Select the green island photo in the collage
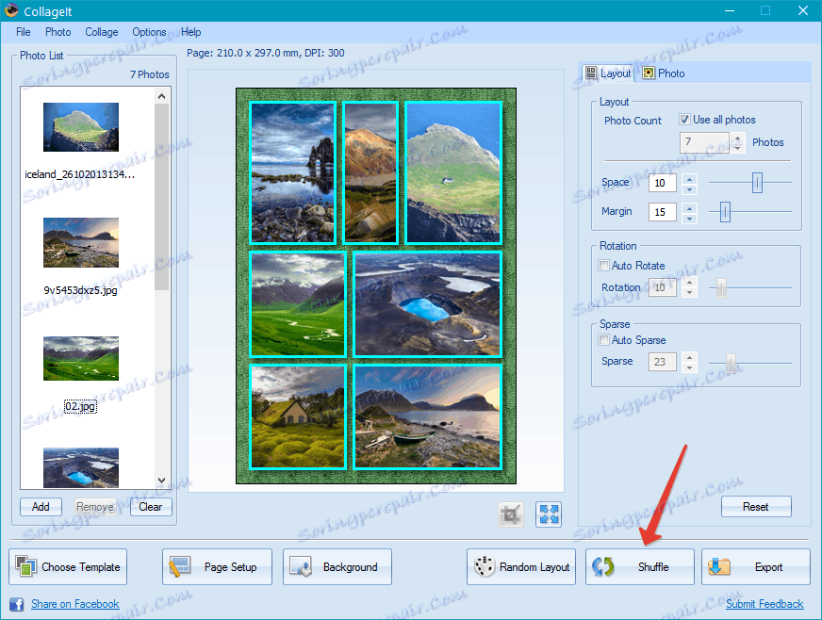The image size is (822, 620). [x=453, y=173]
